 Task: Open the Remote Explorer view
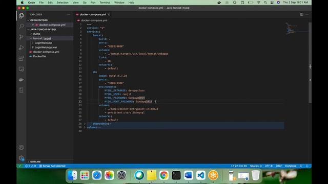(x=21, y=69)
